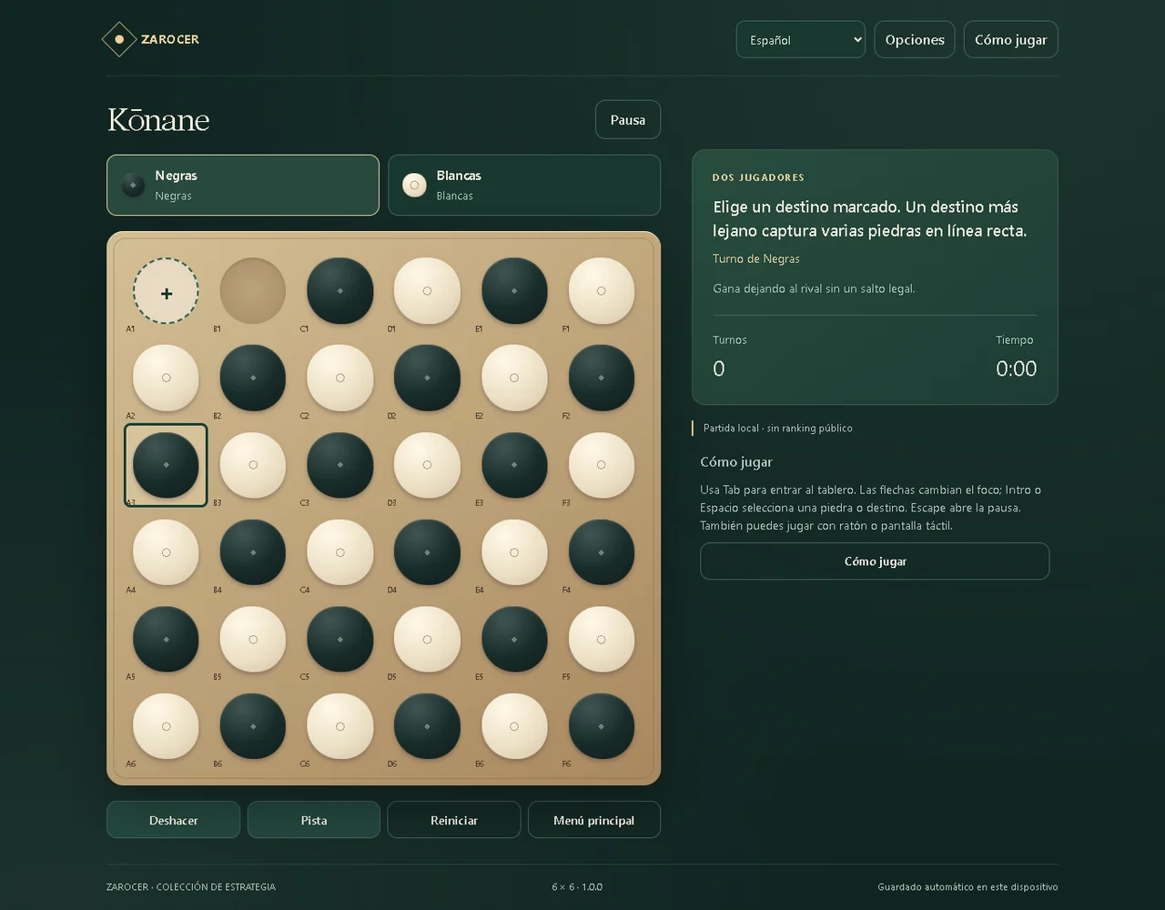This screenshot has height=910, width=1165.
Task: Click the '6 × 6 · 1.0.0' footer text
Action: [577, 886]
